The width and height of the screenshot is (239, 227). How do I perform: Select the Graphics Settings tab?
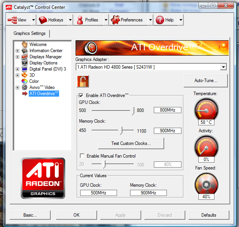30,33
